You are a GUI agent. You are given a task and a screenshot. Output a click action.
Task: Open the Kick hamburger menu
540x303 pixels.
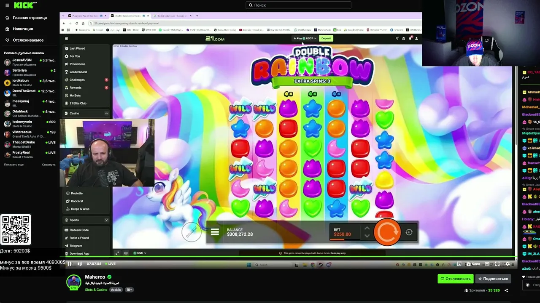pyautogui.click(x=7, y=5)
